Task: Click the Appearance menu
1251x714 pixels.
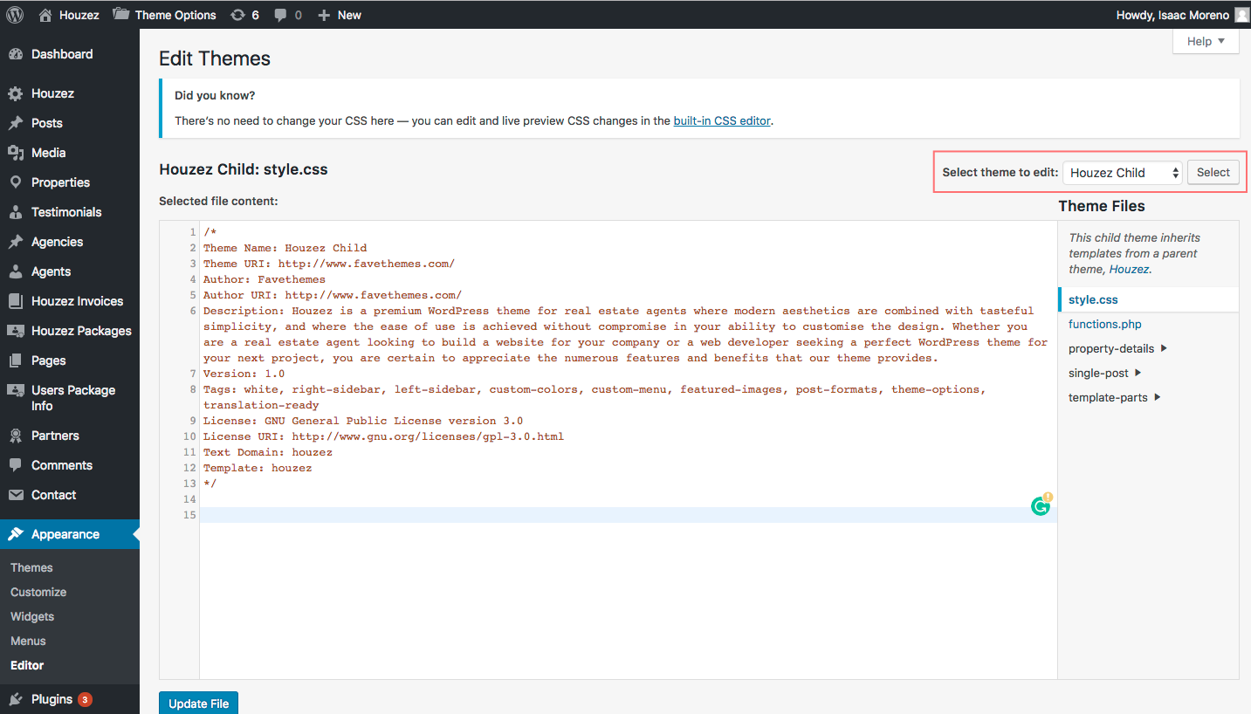Action: click(70, 534)
